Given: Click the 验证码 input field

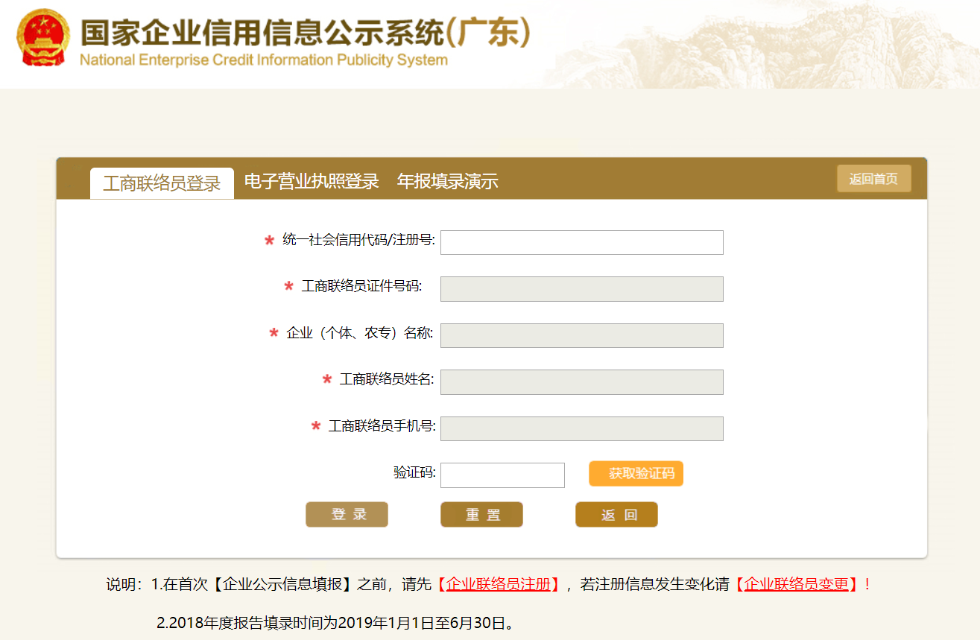Looking at the screenshot, I should 502,475.
